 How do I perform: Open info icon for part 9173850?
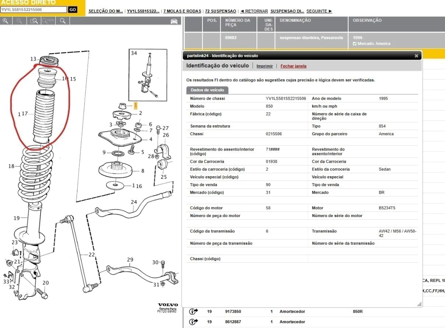pyautogui.click(x=193, y=311)
